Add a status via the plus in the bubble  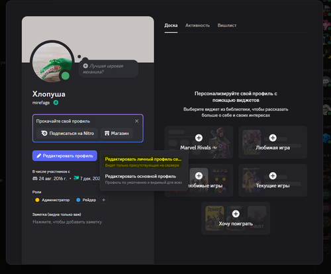pos(85,66)
